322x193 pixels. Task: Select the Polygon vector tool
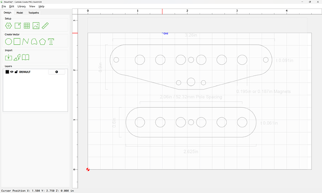coord(42,41)
